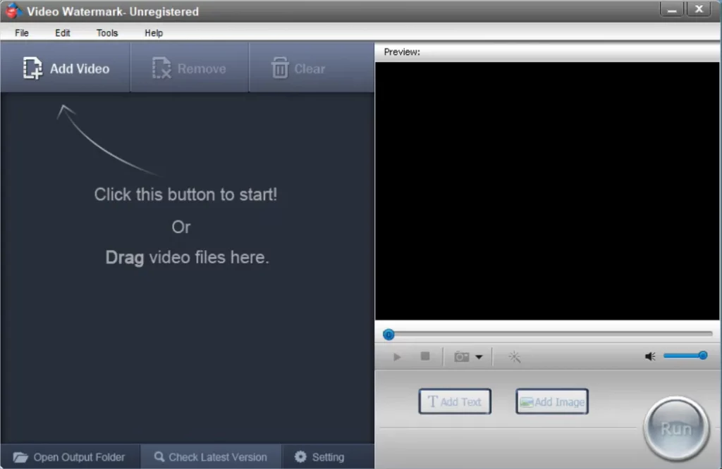722x469 pixels.
Task: Click the volume slider track
Action: pyautogui.click(x=681, y=356)
